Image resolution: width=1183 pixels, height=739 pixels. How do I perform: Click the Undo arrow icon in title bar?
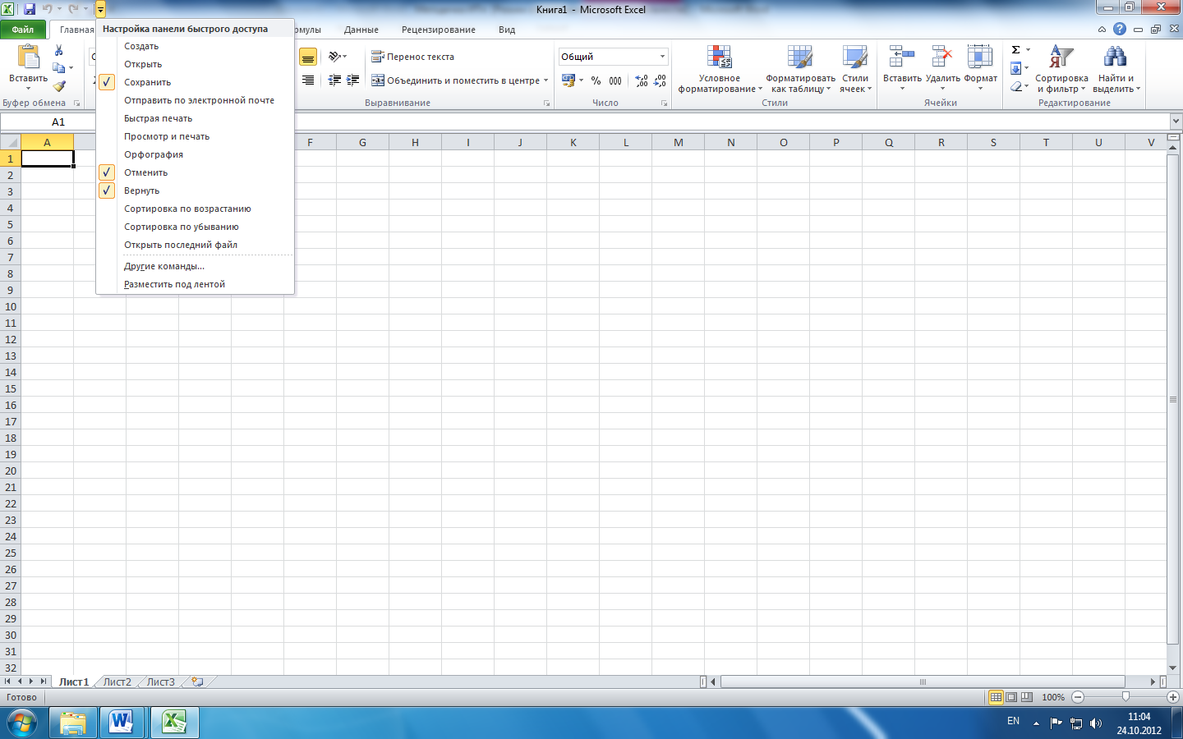coord(47,9)
